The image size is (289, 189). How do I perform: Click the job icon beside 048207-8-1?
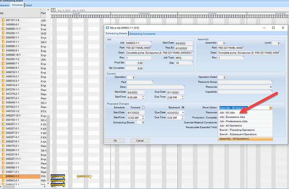[x=3, y=154]
